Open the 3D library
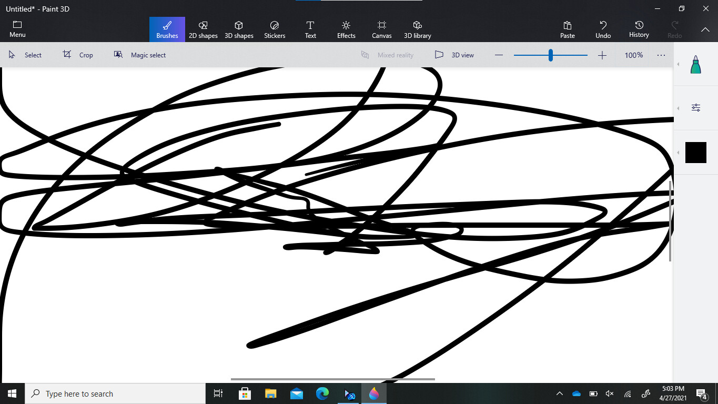The width and height of the screenshot is (718, 404). coord(418,29)
